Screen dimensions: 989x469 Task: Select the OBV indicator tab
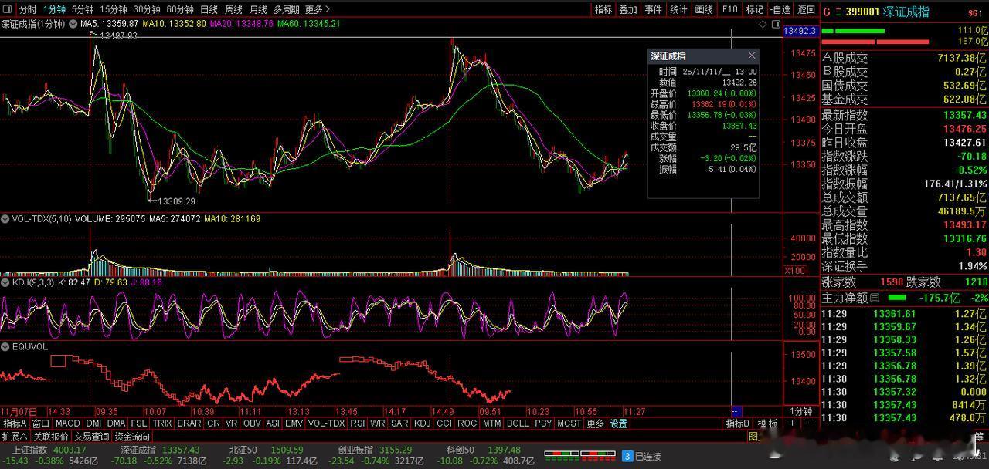(252, 423)
